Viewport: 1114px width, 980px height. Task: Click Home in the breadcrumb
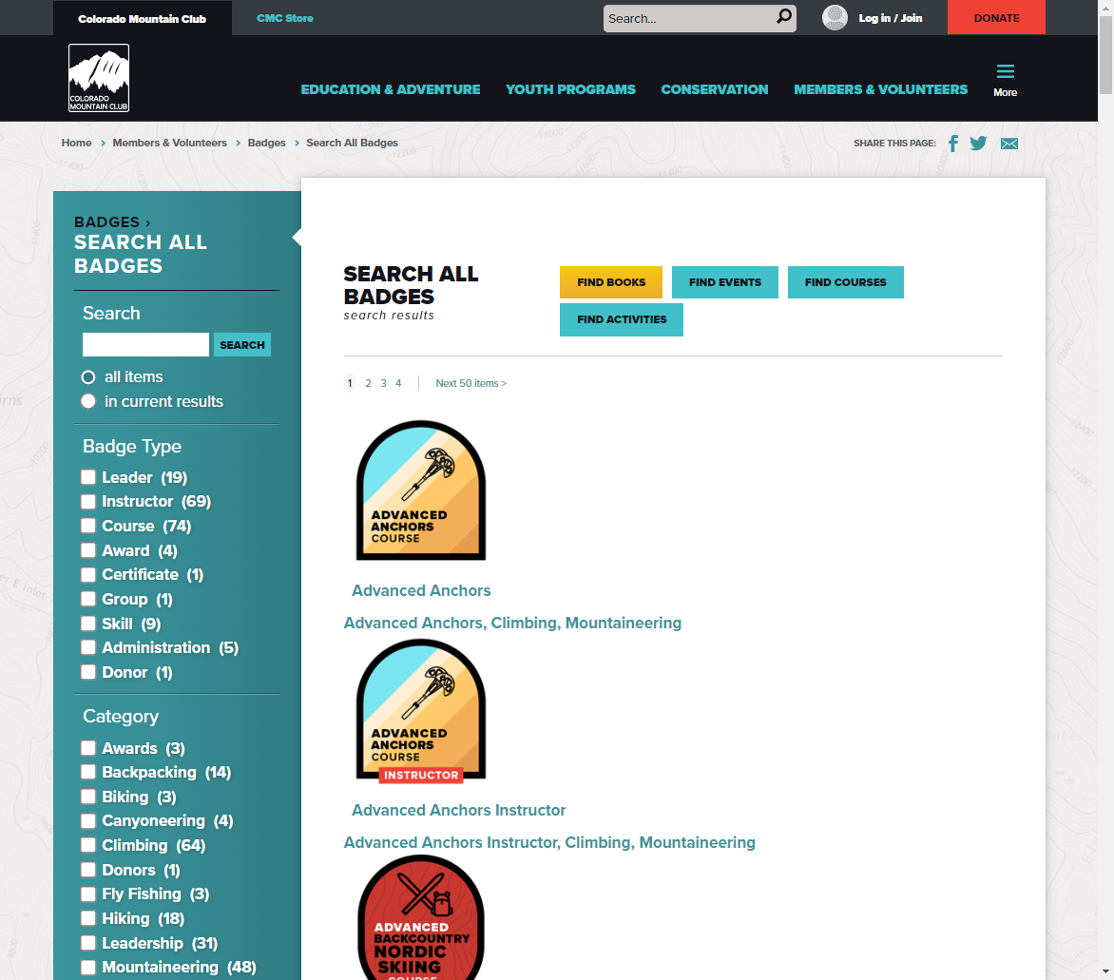pos(77,143)
